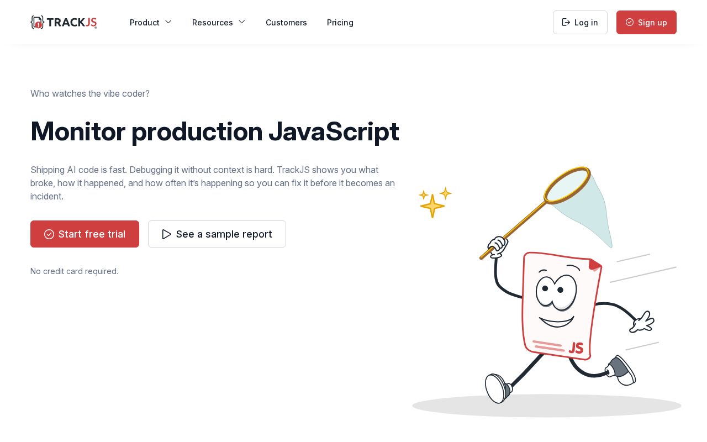This screenshot has width=707, height=442.
Task: Click the TrackJS wordmark to go home
Action: tap(72, 22)
